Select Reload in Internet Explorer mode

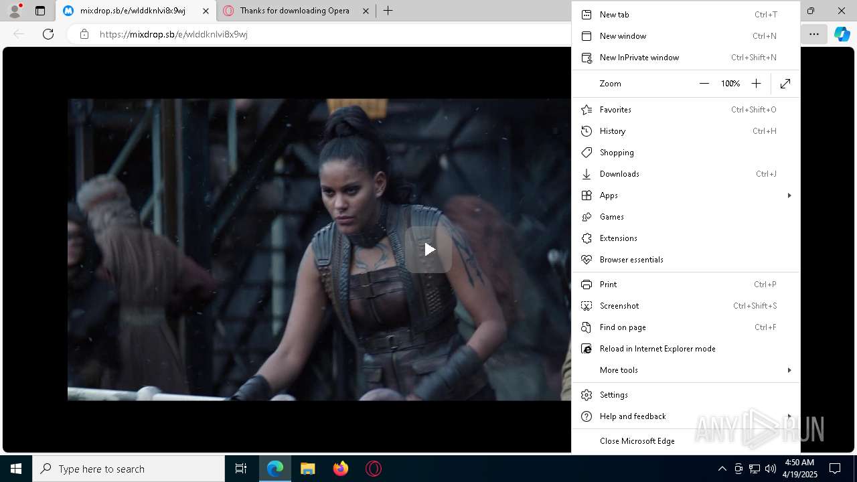(686, 349)
